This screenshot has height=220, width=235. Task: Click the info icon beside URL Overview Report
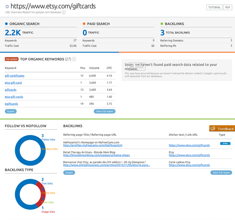64,12
